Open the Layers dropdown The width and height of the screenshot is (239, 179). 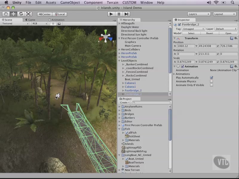click(199, 14)
